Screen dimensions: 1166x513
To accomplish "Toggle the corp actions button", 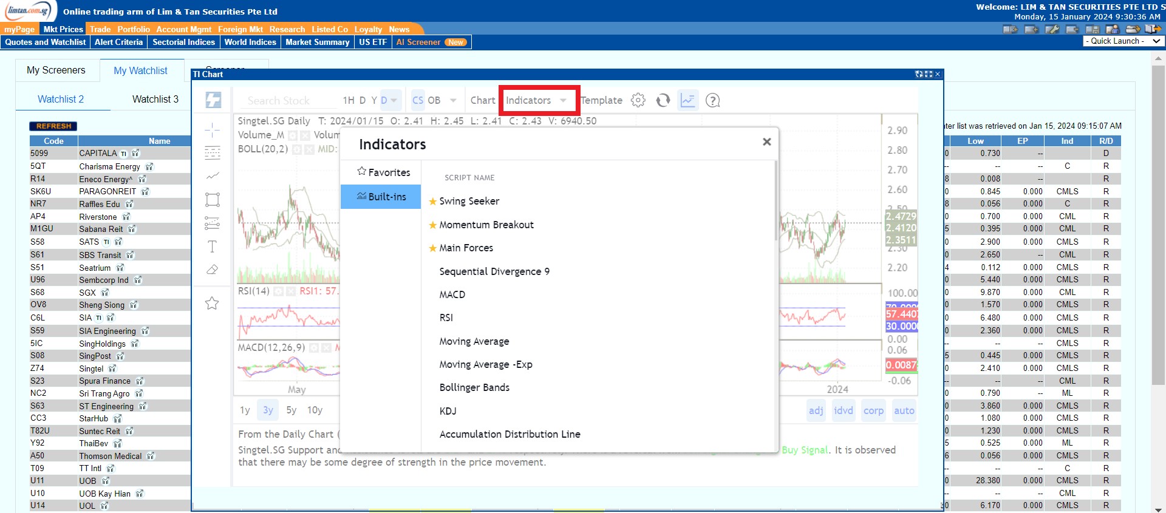I will [873, 411].
